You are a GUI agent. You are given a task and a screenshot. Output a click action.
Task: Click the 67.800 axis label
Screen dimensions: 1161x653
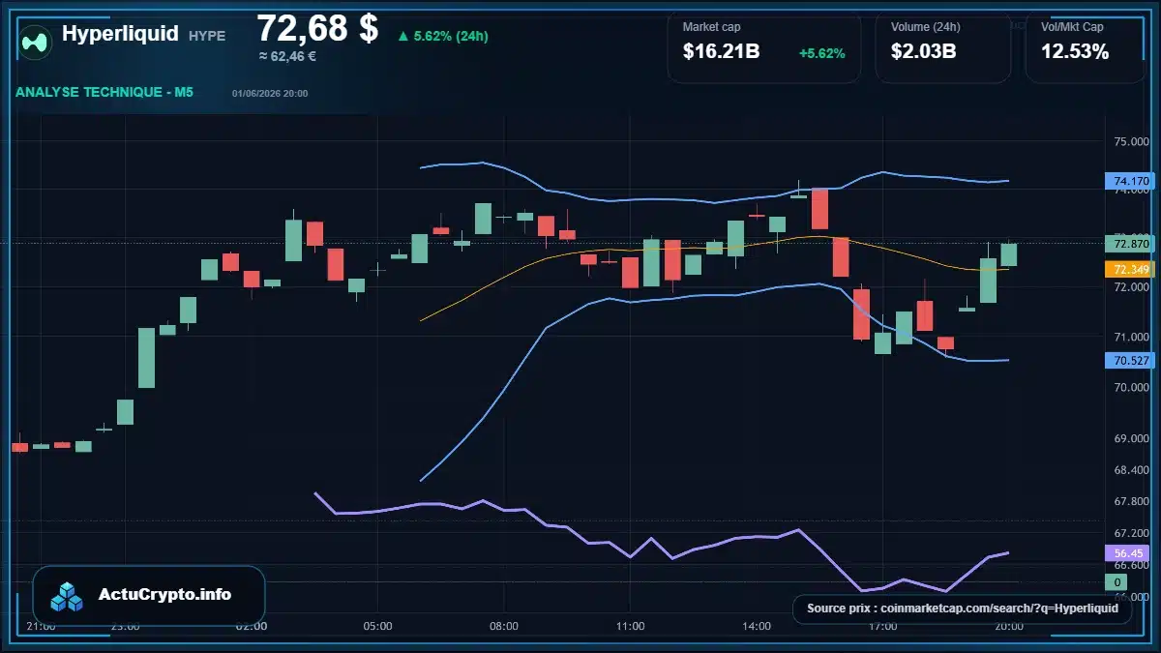(x=1131, y=501)
